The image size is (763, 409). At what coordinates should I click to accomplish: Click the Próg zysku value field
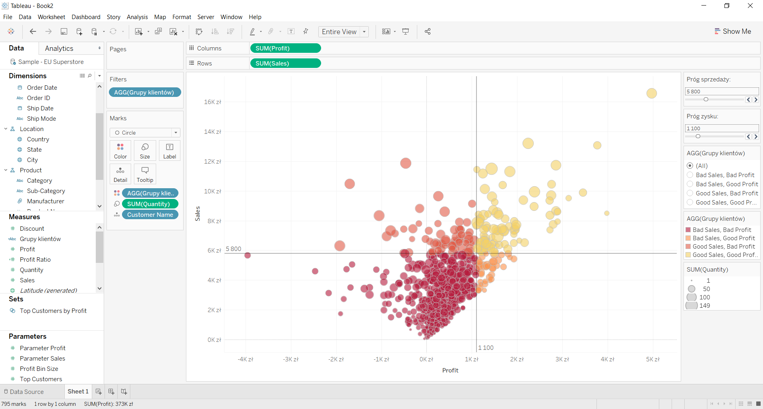click(722, 128)
